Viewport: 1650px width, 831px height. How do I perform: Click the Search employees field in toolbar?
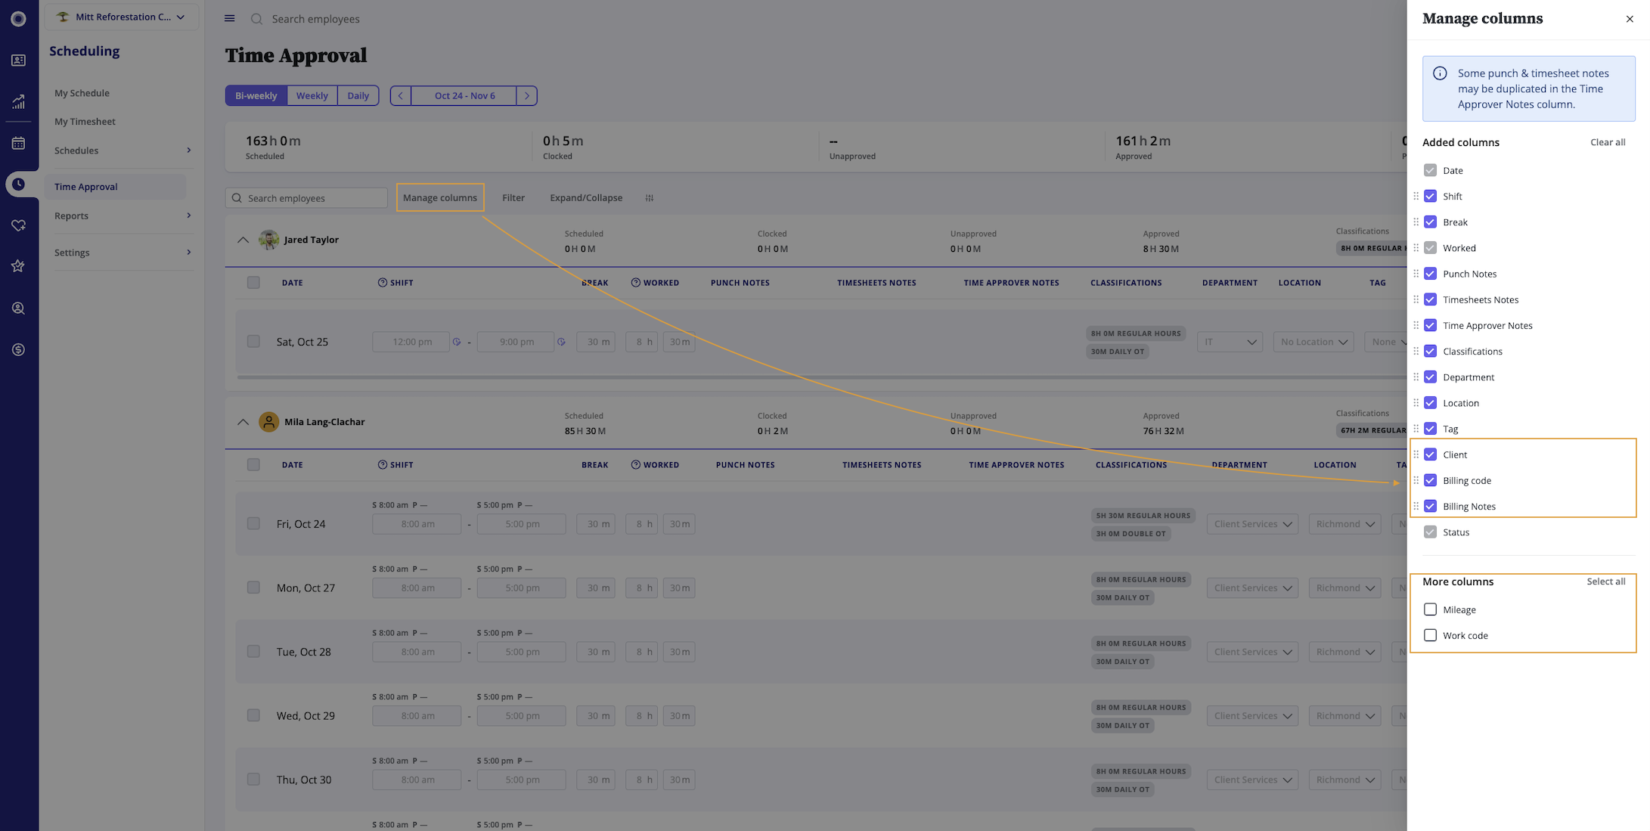307,198
